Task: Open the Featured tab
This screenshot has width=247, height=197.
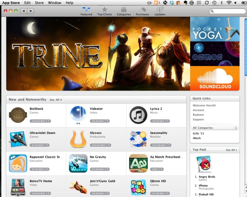Action: [x=86, y=11]
